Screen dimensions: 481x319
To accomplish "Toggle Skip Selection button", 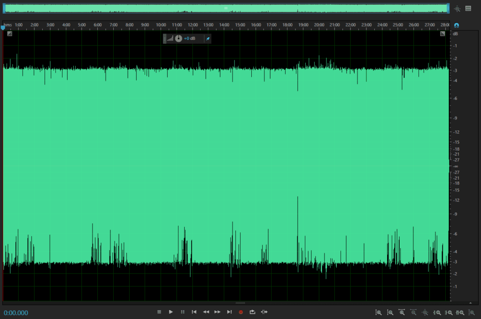I will coord(264,312).
